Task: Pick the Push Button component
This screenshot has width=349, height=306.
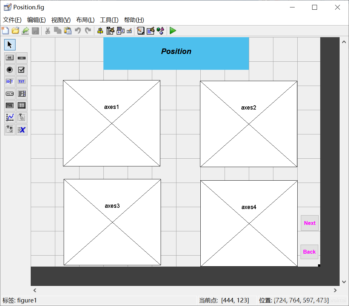Action: 10,58
